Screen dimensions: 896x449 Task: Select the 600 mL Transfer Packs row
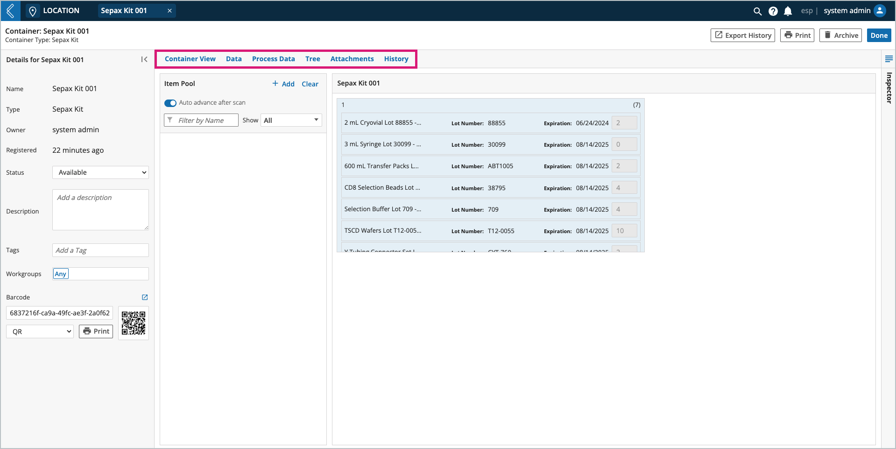491,166
